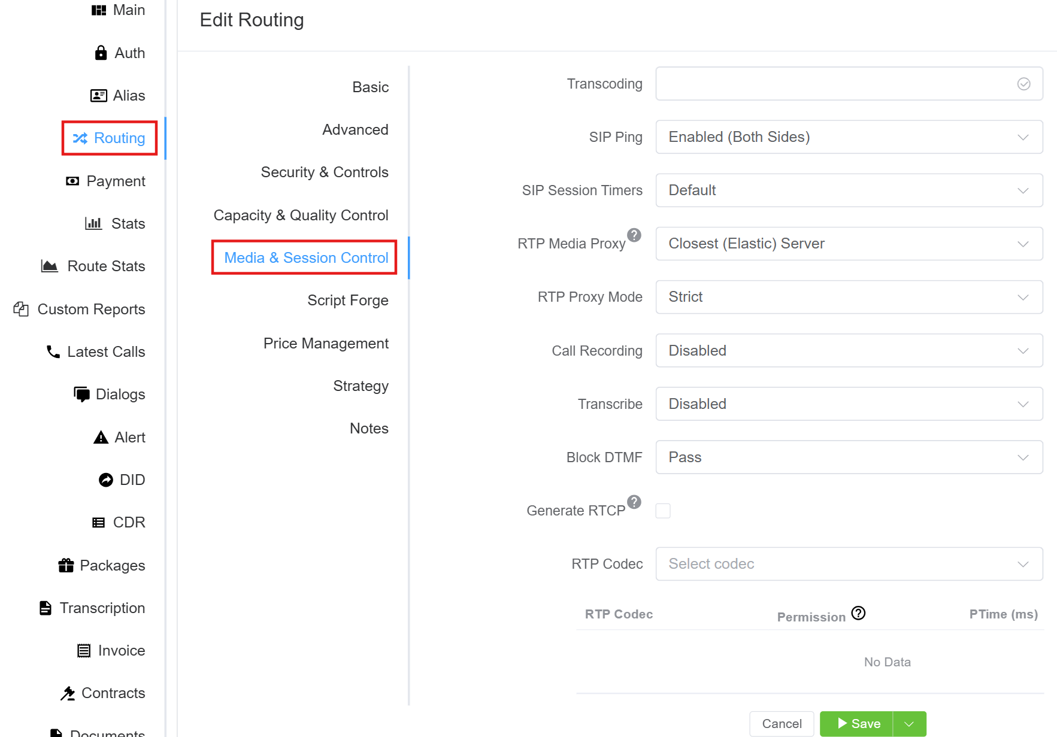Click the Alert warning triangle icon
The width and height of the screenshot is (1057, 737).
coord(101,438)
